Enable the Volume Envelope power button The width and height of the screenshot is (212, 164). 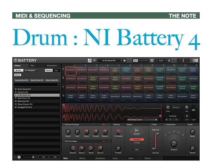click(63, 124)
